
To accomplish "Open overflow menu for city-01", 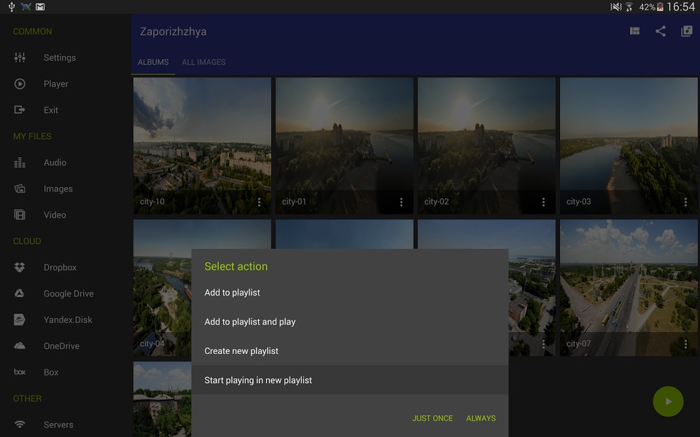I will [x=401, y=202].
